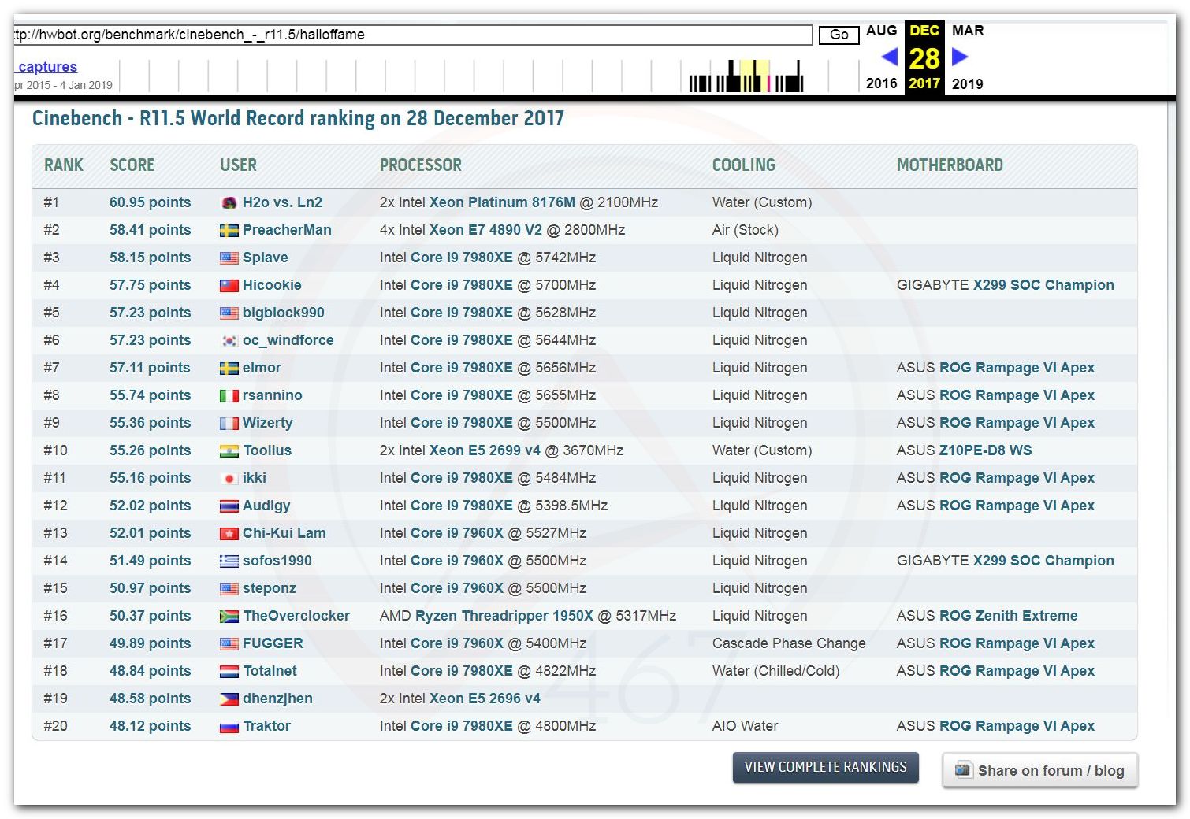Click the Russian flag next to Traktor
1190x819 pixels.
229,727
